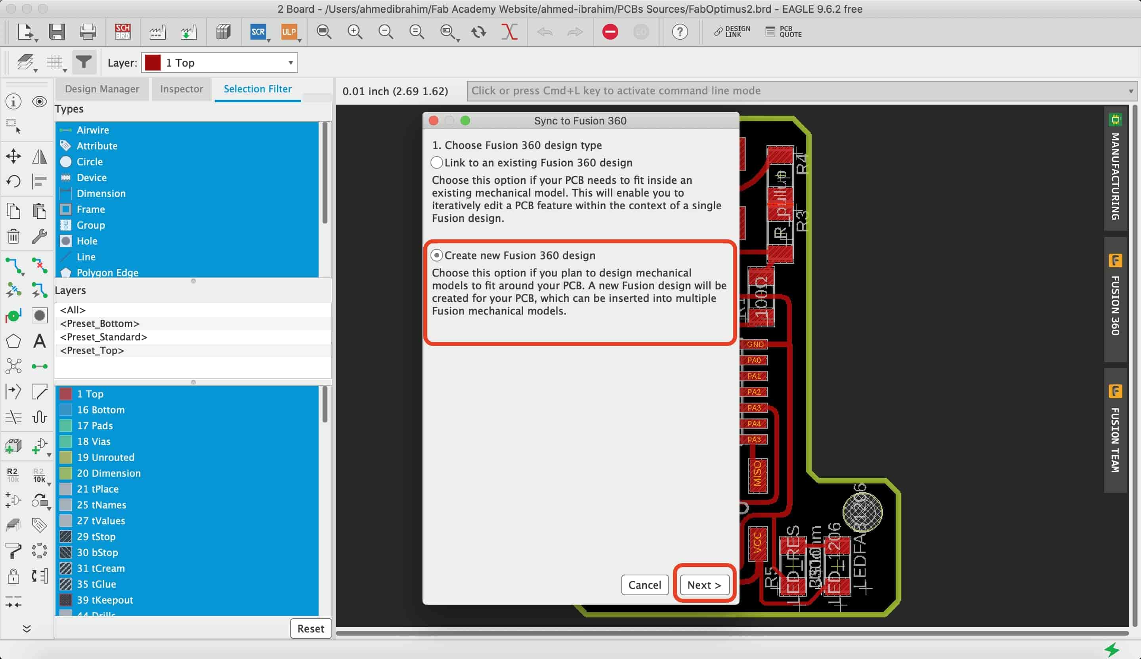The image size is (1141, 659).
Task: Click the Reset button in filter panel
Action: coord(310,628)
